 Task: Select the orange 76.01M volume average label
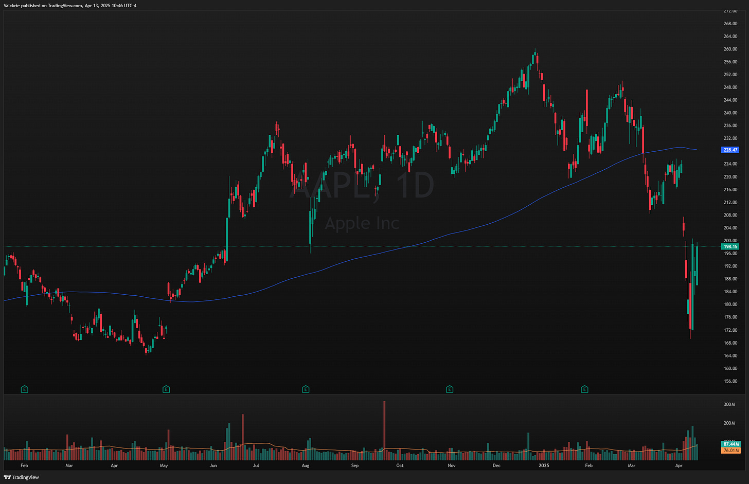tap(731, 450)
